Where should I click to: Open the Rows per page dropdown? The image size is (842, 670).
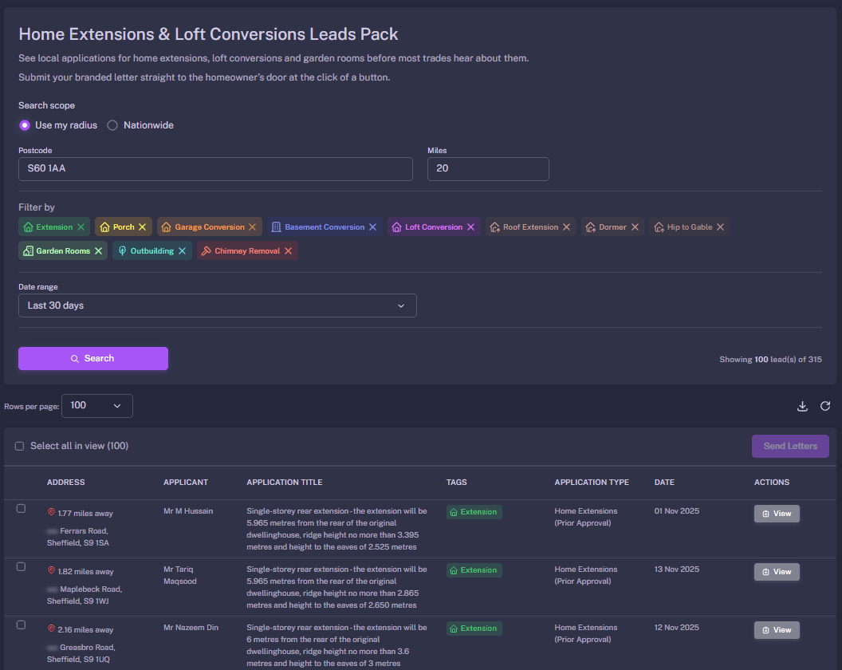click(x=96, y=406)
